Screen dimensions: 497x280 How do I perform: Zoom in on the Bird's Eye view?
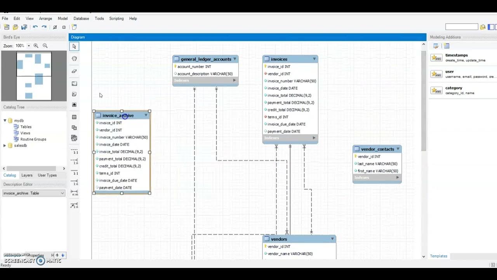point(36,46)
